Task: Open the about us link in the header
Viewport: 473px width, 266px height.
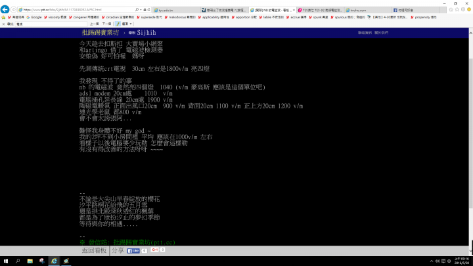Action: [381, 33]
